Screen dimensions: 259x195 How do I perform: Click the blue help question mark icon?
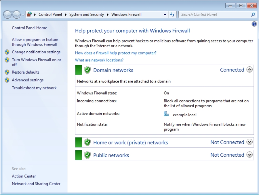(x=254, y=24)
